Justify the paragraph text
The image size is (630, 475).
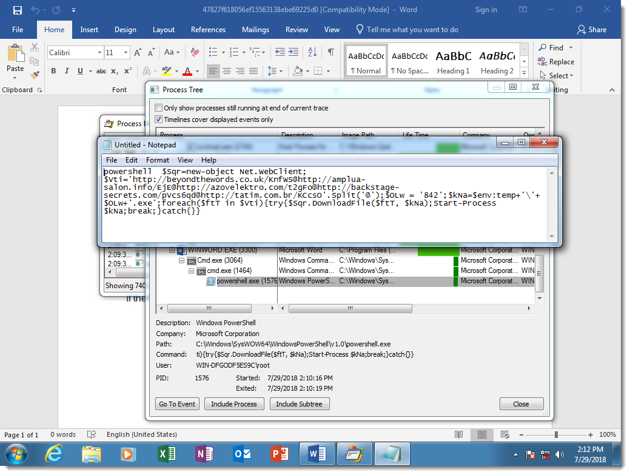coord(253,71)
